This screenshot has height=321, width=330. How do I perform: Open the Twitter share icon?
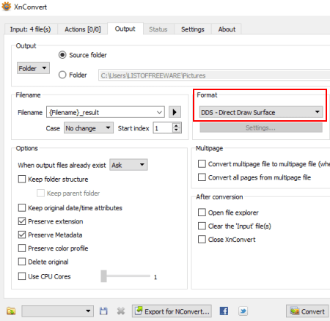pyautogui.click(x=243, y=311)
